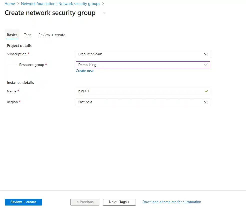This screenshot has height=208, width=246.
Task: Select the Review + create tab
Action: 52,35
